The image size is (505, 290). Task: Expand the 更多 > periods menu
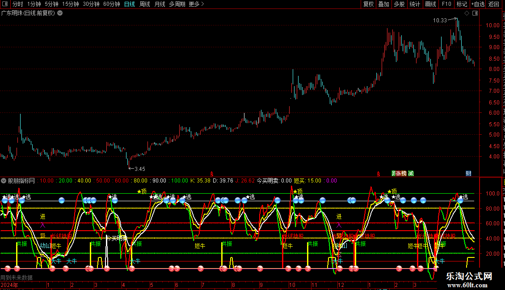coord(197,4)
